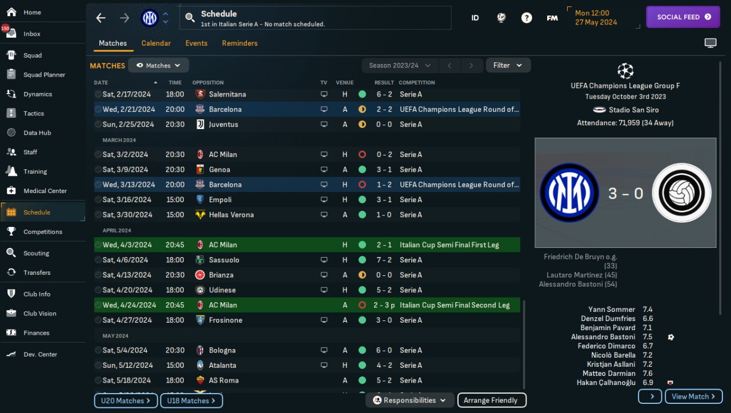Click the Inter club badge in the header
This screenshot has width=731, height=413.
click(x=150, y=18)
